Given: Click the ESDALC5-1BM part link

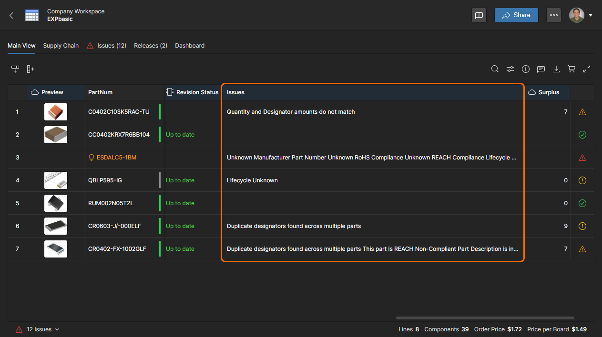Looking at the screenshot, I should 116,158.
